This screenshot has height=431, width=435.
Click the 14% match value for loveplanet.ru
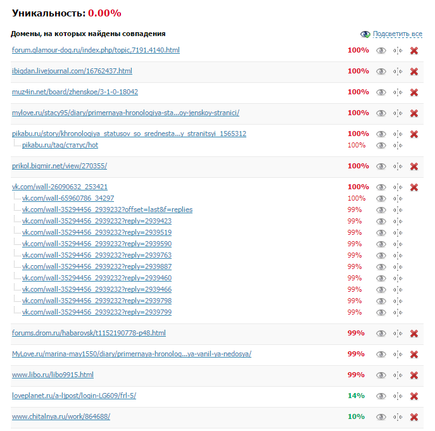coord(356,396)
